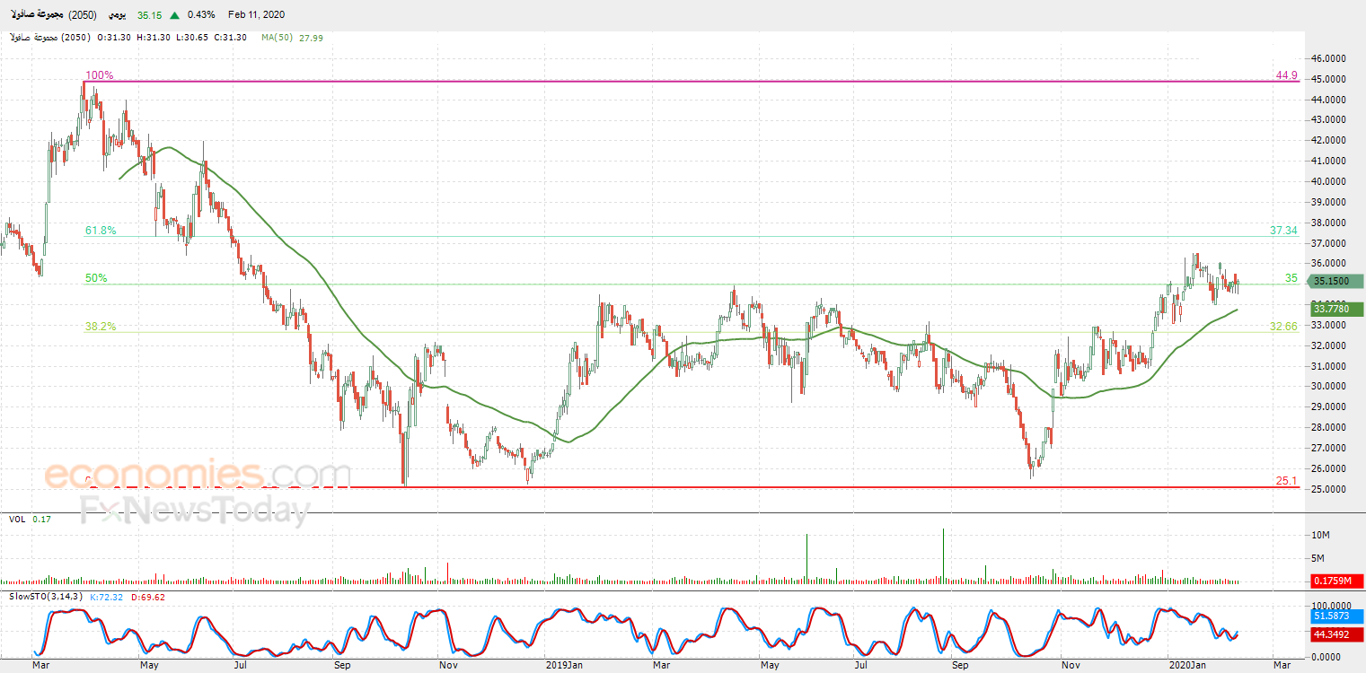The height and width of the screenshot is (673, 1366).
Task: Click the red 25.1 support line value
Action: point(1286,482)
